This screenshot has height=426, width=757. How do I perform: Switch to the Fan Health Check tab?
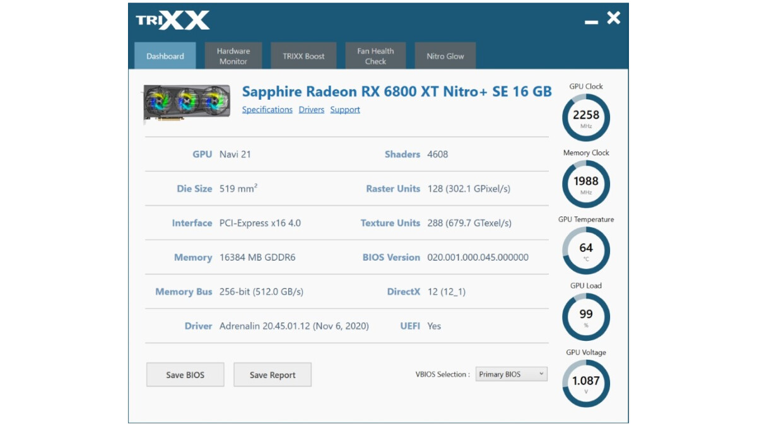tap(375, 56)
